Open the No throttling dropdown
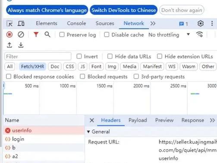217x163 pixels. (169, 35)
